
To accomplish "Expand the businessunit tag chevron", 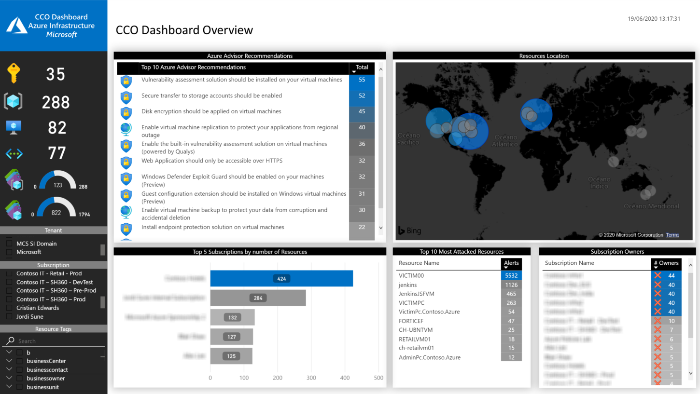I will coord(9,387).
